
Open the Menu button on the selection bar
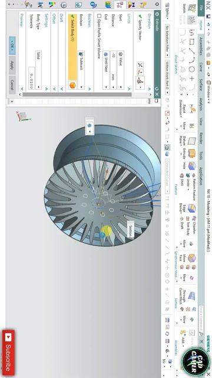pos(167,11)
